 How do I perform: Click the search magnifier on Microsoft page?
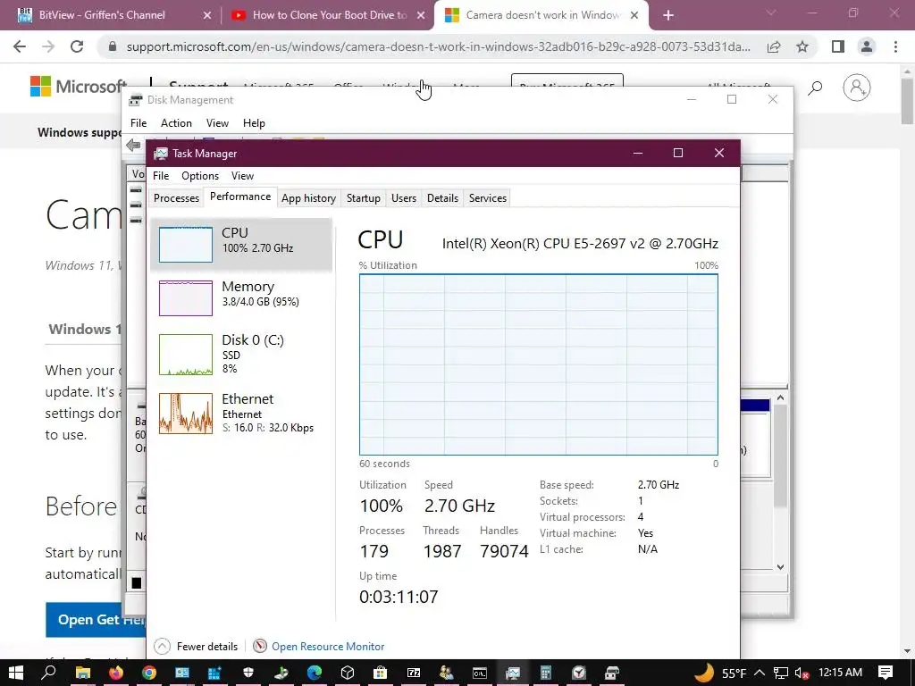(x=815, y=88)
